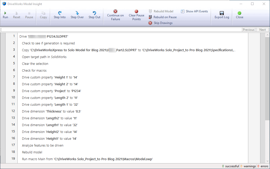
Task: Click the Step Over arrow icon
Action: [x=77, y=13]
